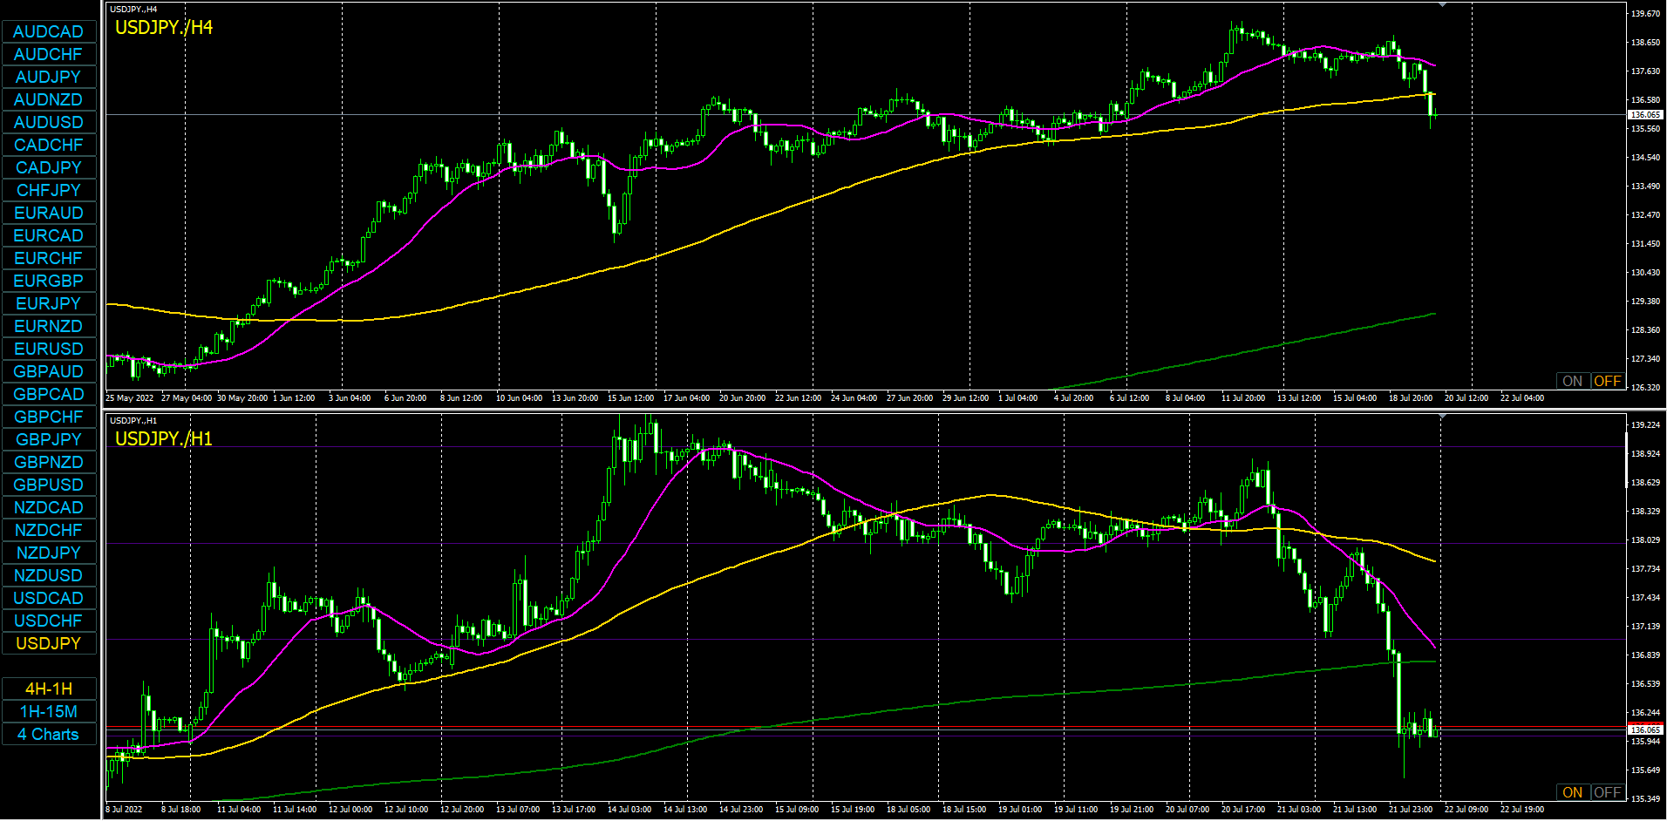Change symbol to GBPUSD
This screenshot has width=1667, height=821.
tap(49, 485)
